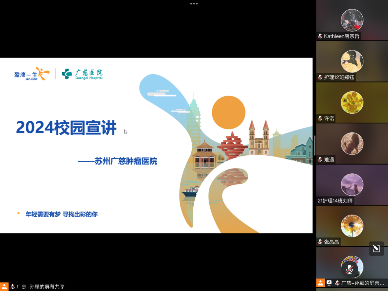Select 护理12班郑钰's avatar
Image resolution: width=388 pixels, height=291 pixels.
352,61
